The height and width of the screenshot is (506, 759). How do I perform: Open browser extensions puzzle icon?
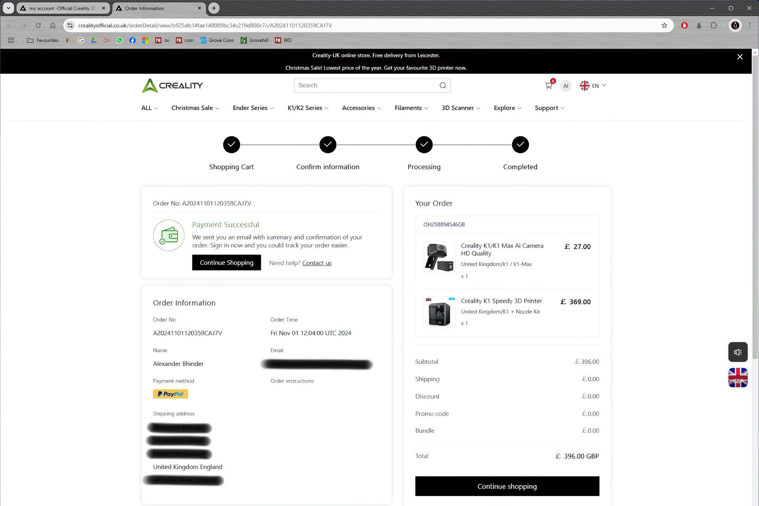pos(714,25)
